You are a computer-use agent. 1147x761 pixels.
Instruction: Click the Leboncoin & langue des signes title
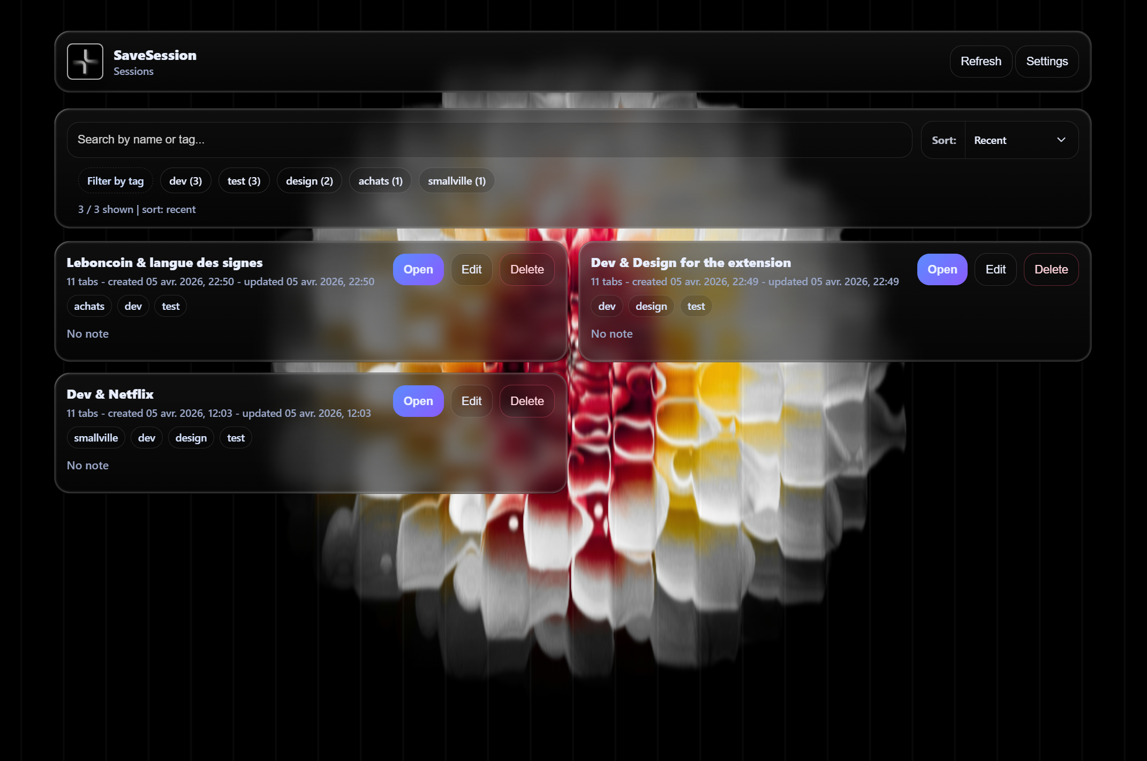tap(164, 263)
